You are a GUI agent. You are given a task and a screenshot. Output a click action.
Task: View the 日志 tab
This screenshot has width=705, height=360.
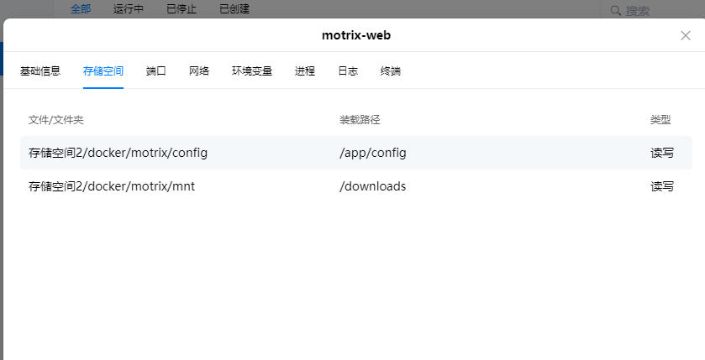click(x=348, y=71)
